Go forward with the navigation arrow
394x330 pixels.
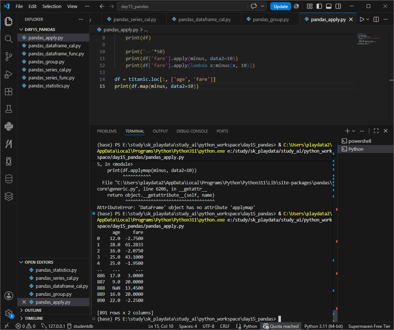click(x=112, y=6)
